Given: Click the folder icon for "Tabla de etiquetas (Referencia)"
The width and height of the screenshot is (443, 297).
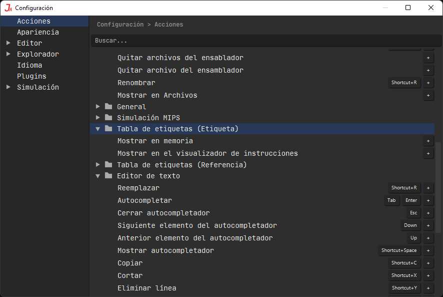Looking at the screenshot, I should click(x=108, y=164).
